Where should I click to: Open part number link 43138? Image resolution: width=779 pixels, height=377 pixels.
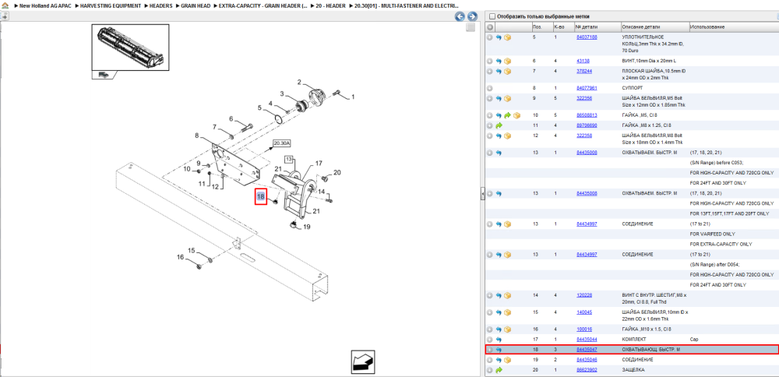click(x=583, y=61)
